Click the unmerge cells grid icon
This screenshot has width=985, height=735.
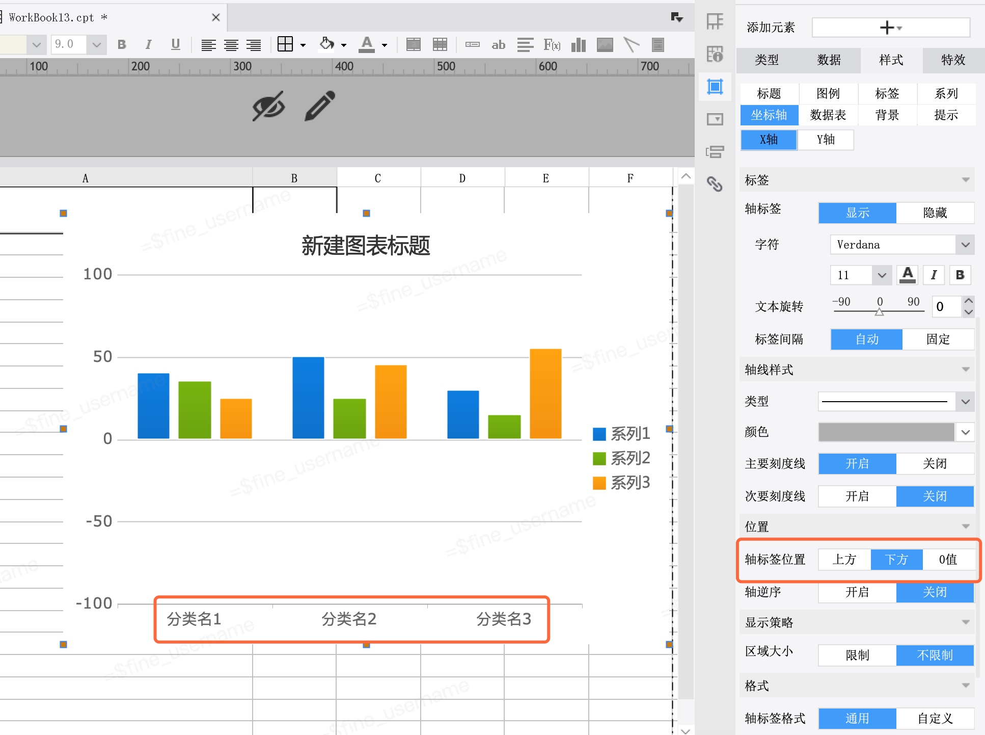pyautogui.click(x=440, y=45)
